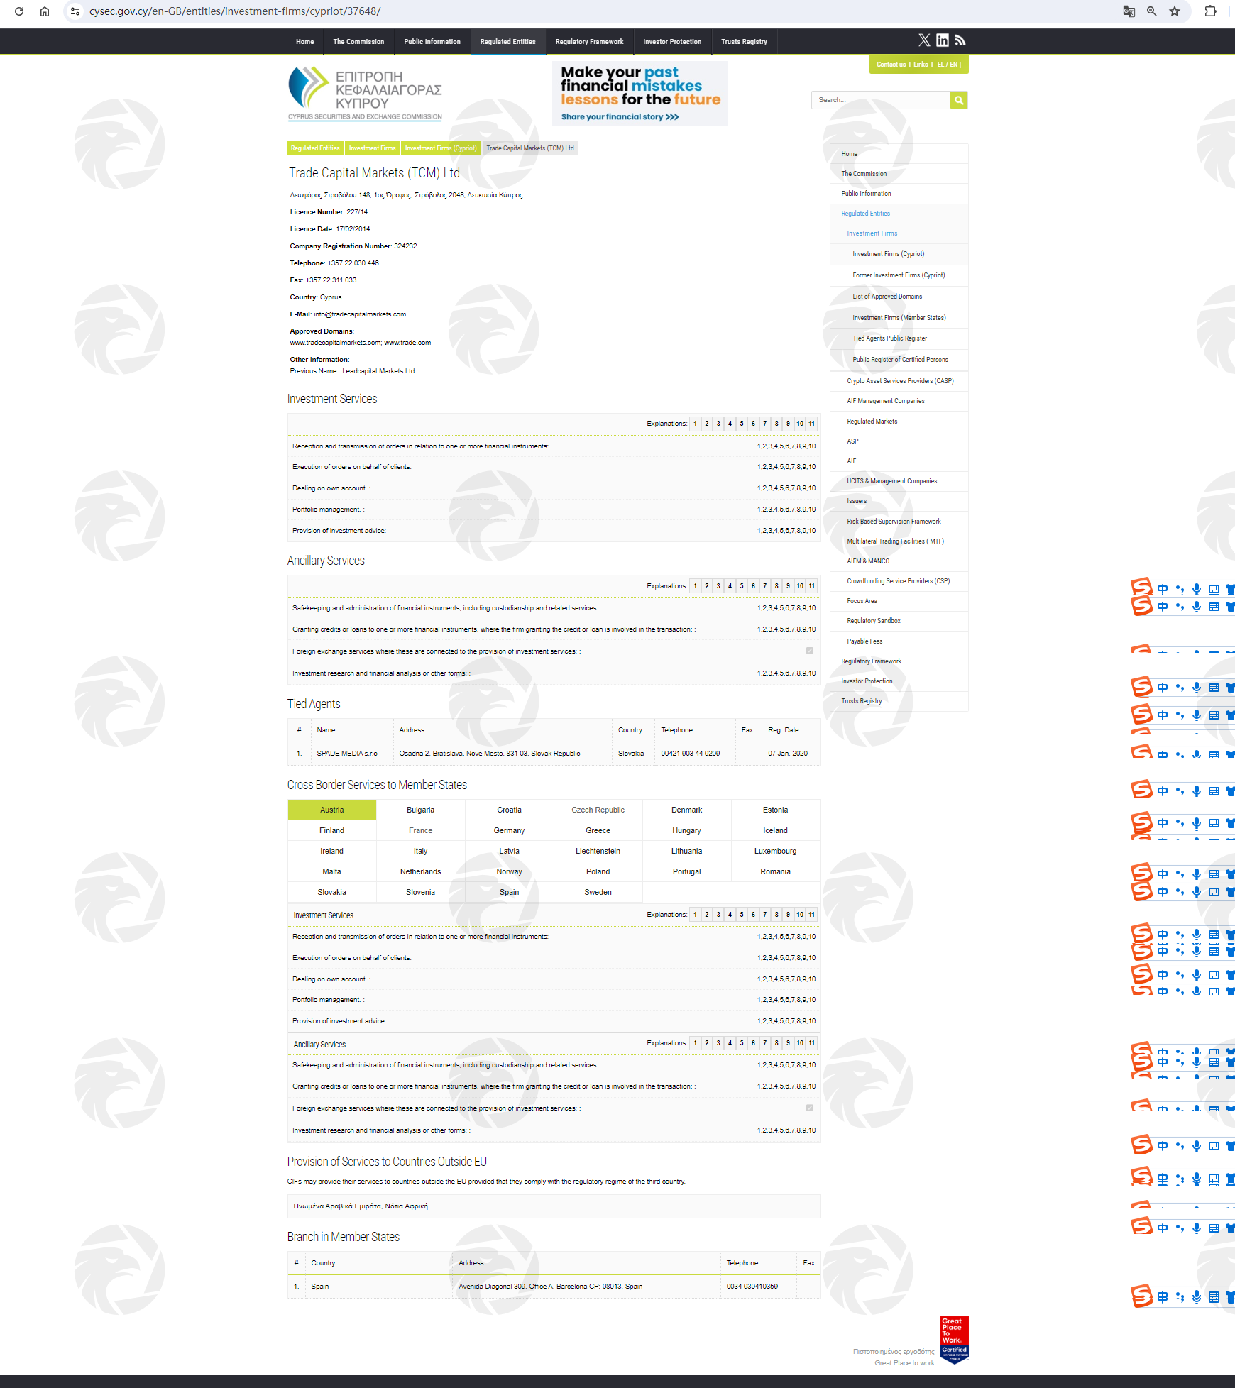Open Public Information top menu
Viewport: 1235px width, 1388px height.
[432, 42]
